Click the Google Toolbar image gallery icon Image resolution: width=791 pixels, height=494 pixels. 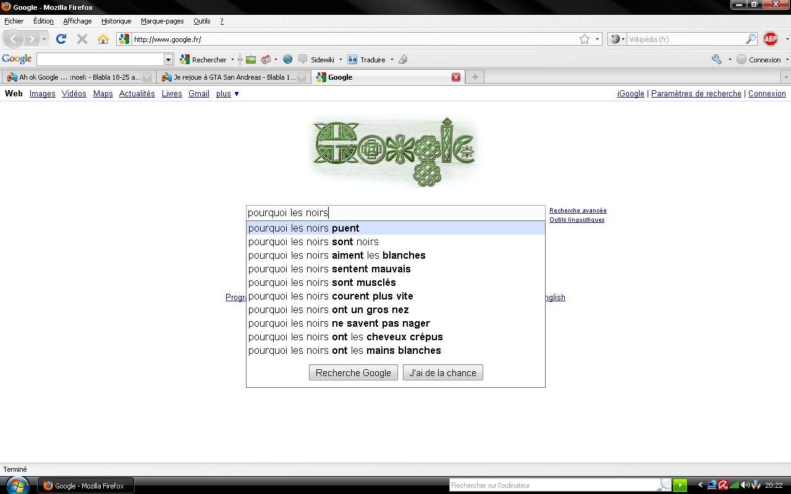(x=250, y=59)
